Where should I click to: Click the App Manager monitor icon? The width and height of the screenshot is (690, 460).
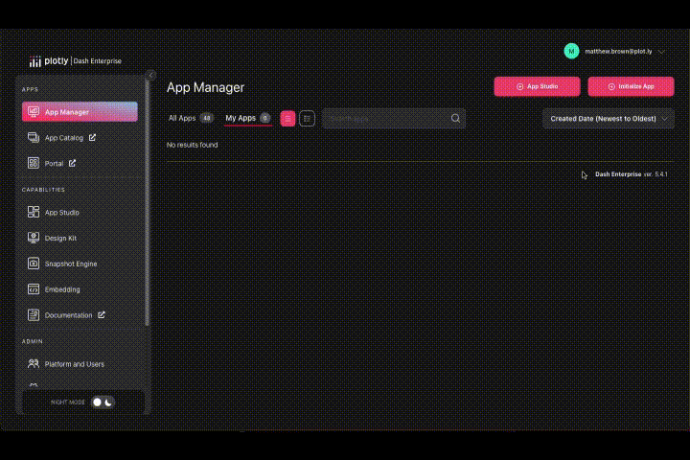[34, 112]
